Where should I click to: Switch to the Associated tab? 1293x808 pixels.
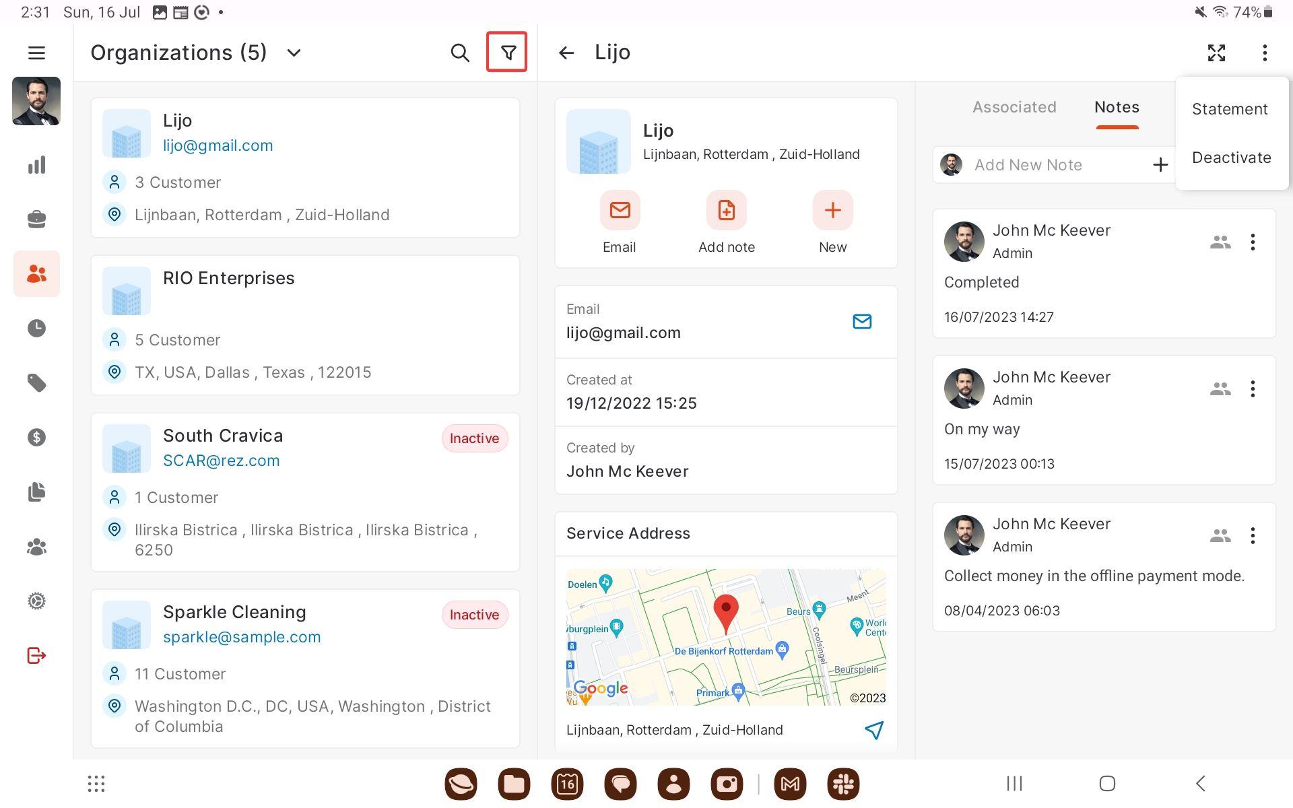coord(1014,107)
